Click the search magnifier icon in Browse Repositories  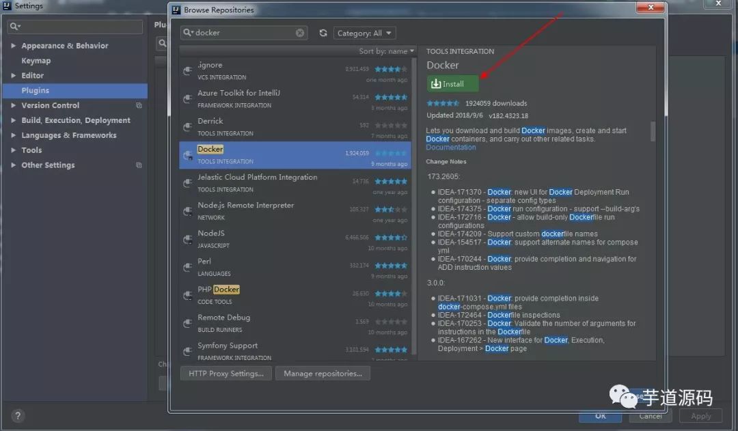click(x=187, y=33)
